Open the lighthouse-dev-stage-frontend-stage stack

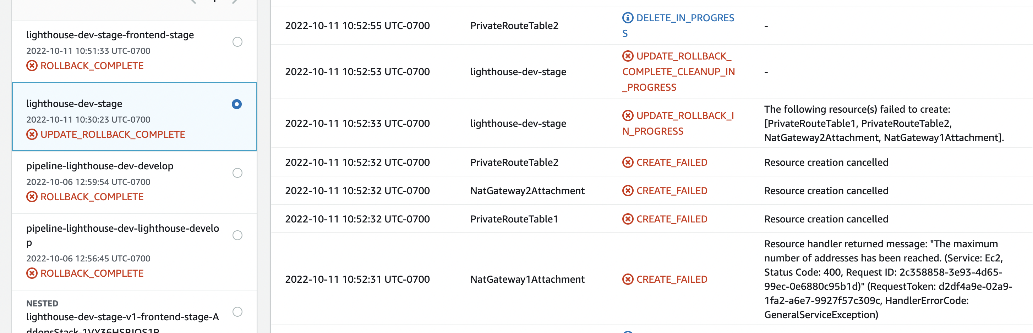(110, 35)
